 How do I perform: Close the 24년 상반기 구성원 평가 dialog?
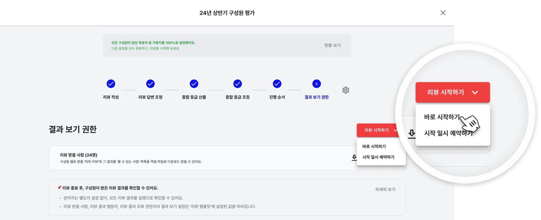click(443, 13)
